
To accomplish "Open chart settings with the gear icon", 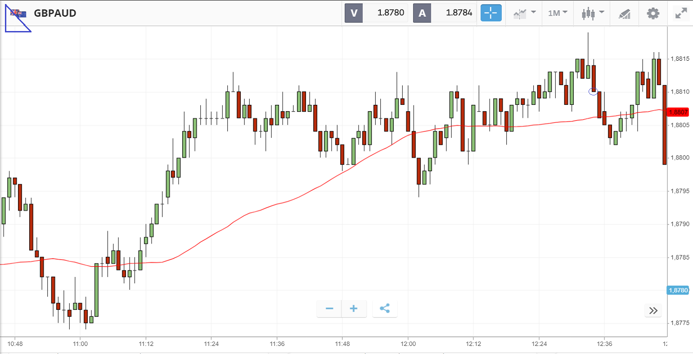I will 653,13.
